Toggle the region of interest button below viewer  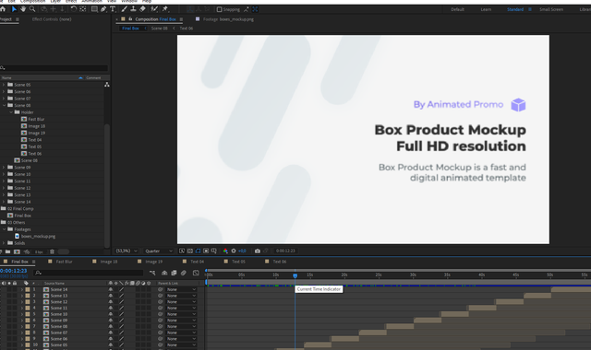click(x=206, y=251)
